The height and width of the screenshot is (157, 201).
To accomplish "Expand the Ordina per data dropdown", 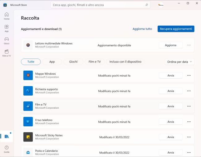I will 180,62.
